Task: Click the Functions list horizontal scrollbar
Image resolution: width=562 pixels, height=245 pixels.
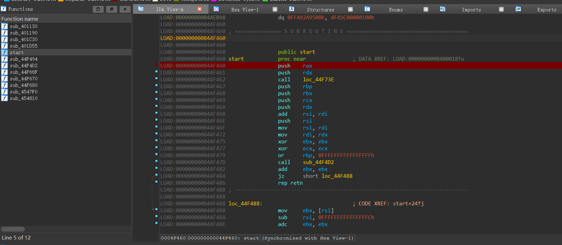Action: pyautogui.click(x=13, y=229)
